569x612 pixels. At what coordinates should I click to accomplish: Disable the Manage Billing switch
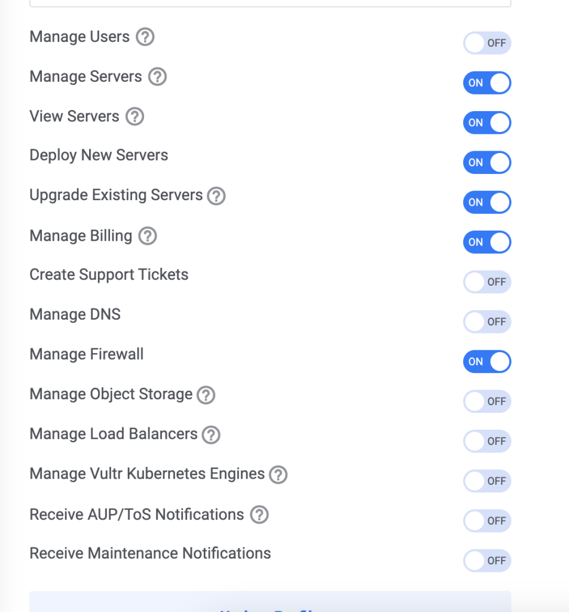[x=487, y=242]
